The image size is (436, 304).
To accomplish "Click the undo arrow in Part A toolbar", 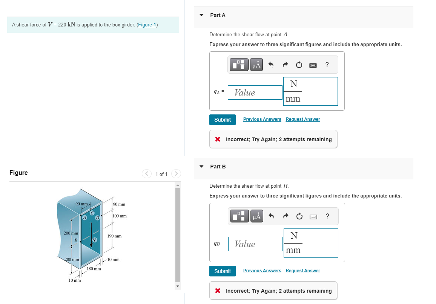I will pos(271,64).
